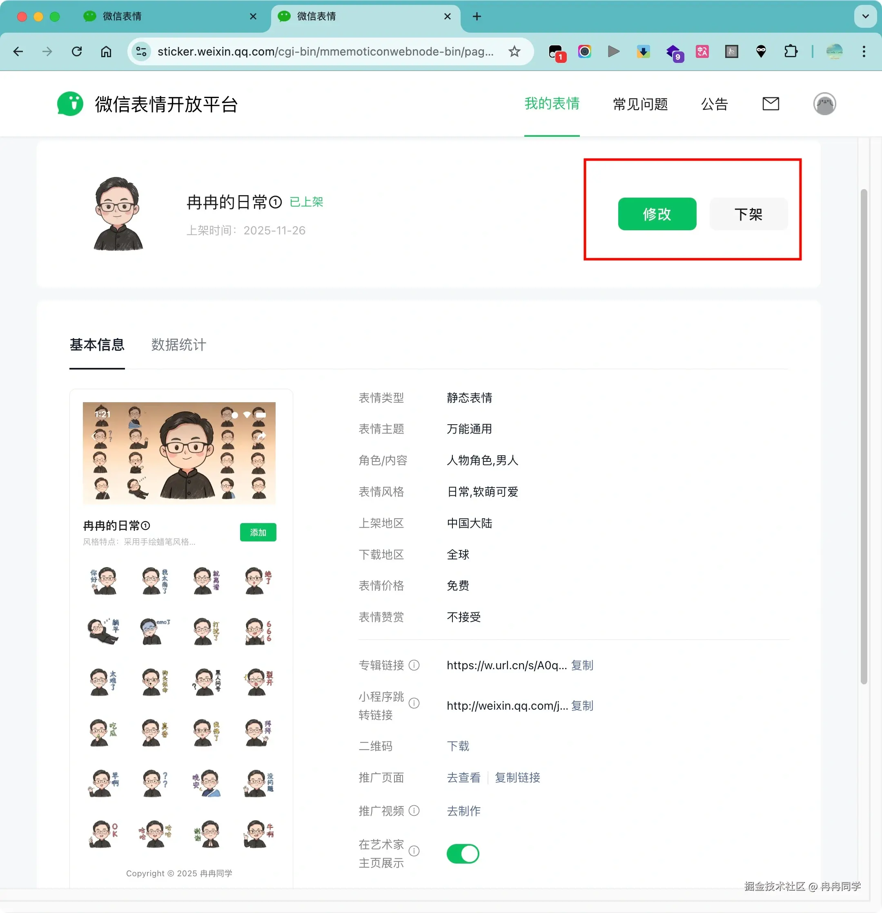The height and width of the screenshot is (913, 882).
Task: Click the info icon beside 推广视频
Action: click(414, 811)
